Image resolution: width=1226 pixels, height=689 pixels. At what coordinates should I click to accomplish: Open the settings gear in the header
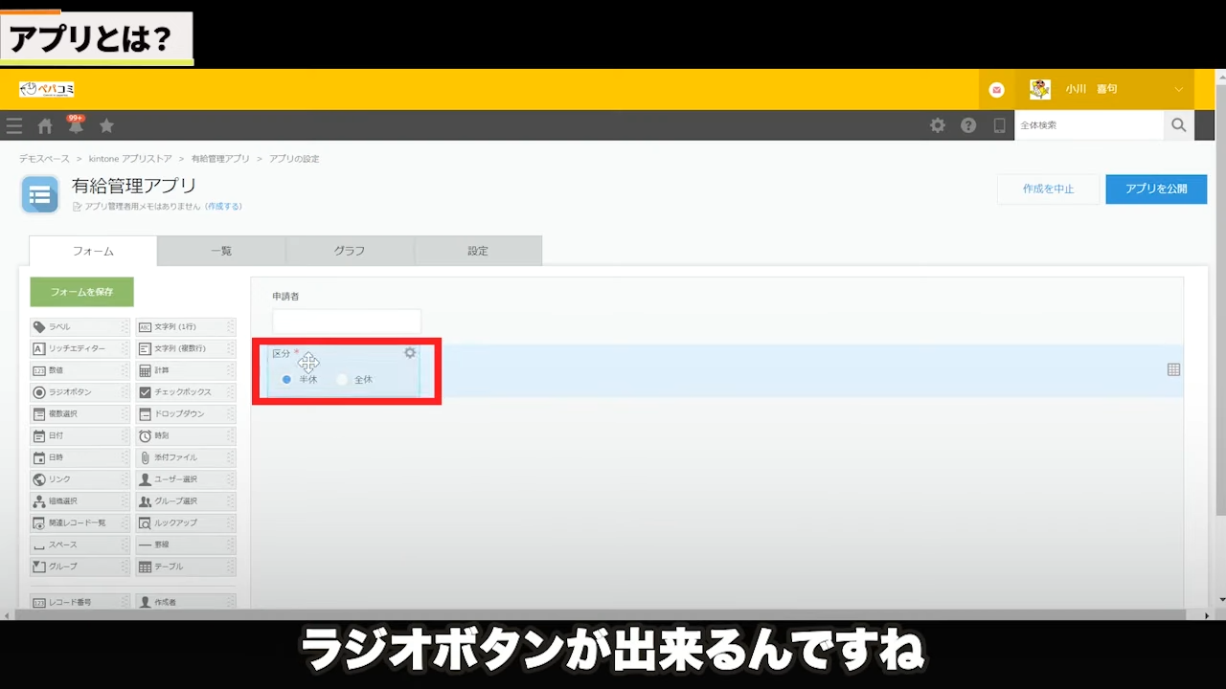click(x=938, y=125)
